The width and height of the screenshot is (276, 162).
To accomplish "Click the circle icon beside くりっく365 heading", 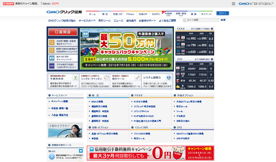I will pyautogui.click(x=132, y=127).
